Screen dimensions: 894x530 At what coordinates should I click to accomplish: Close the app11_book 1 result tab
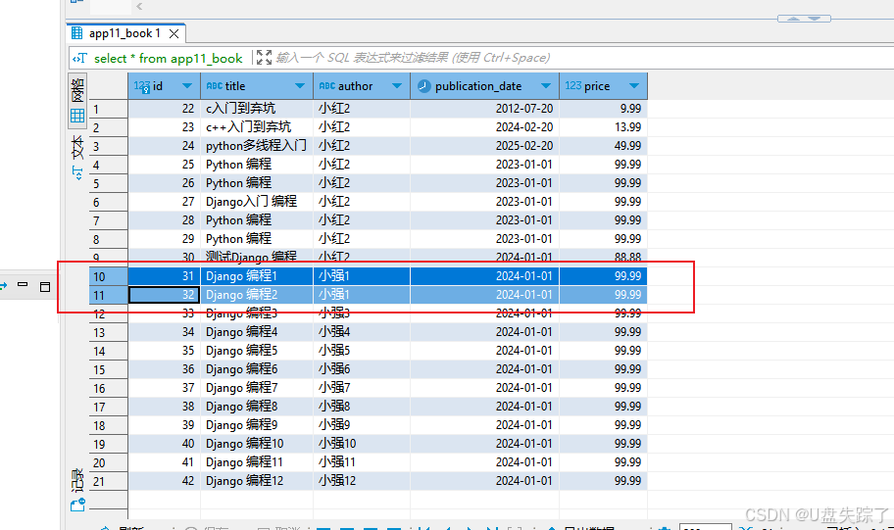pos(174,33)
